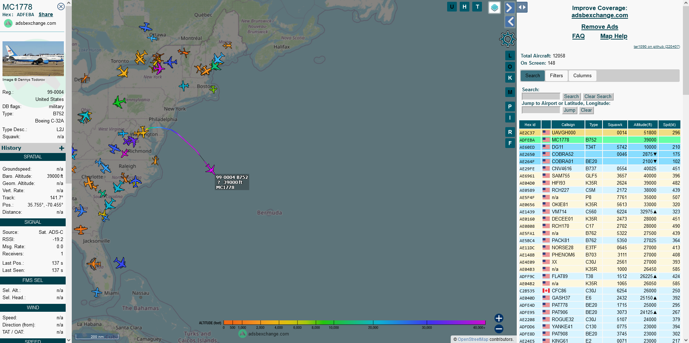Sort table by Callsign column

568,125
